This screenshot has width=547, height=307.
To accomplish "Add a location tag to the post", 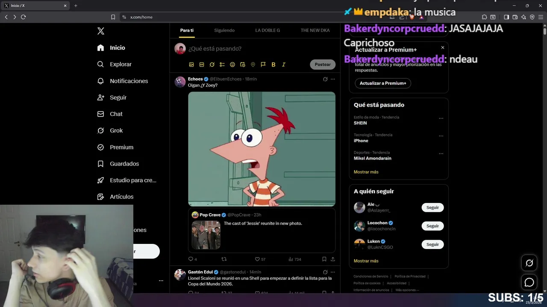I will coord(253,64).
